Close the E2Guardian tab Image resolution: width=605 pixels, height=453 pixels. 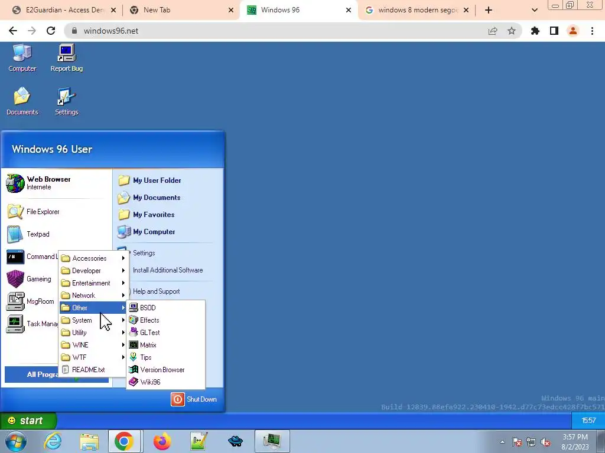pos(113,10)
